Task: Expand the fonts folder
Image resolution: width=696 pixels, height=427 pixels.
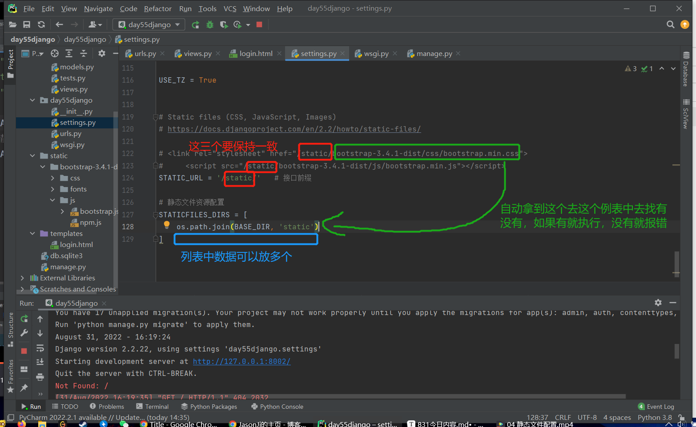Action: pyautogui.click(x=52, y=189)
